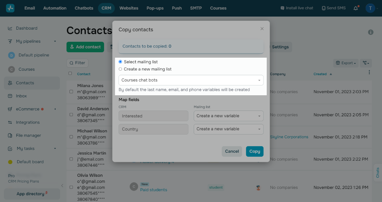Click the Install live chat icon
382x202 pixels.
(x=282, y=8)
